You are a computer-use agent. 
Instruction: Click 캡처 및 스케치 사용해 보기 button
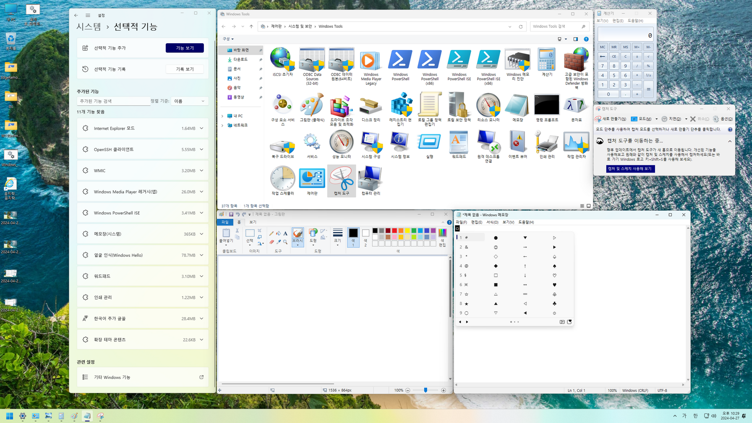[630, 169]
